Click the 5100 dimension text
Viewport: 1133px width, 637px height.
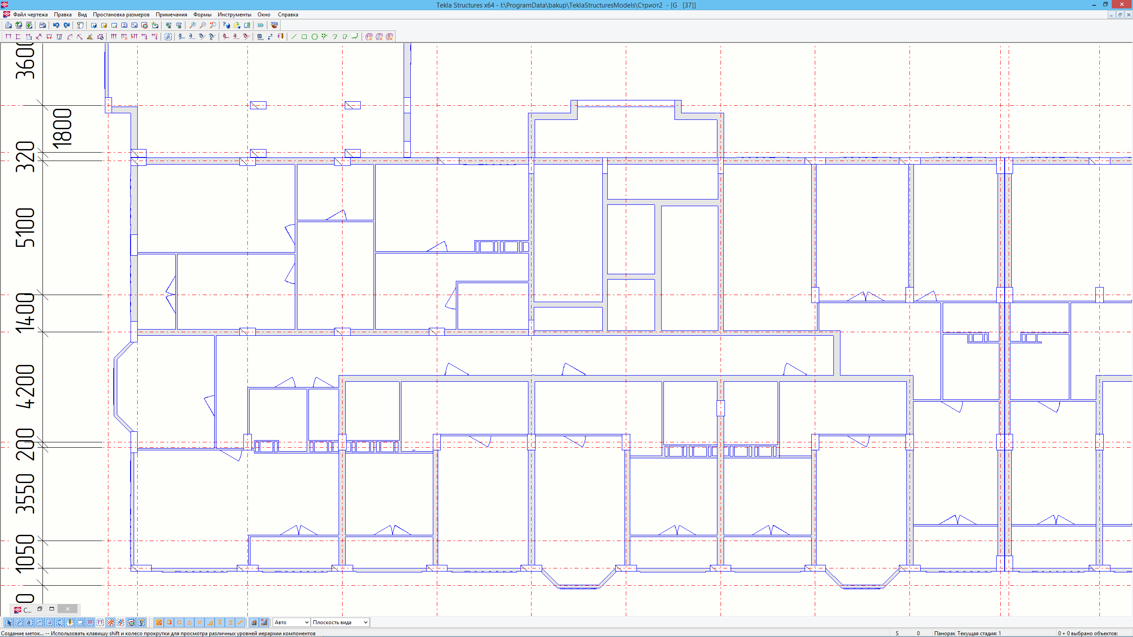25,227
